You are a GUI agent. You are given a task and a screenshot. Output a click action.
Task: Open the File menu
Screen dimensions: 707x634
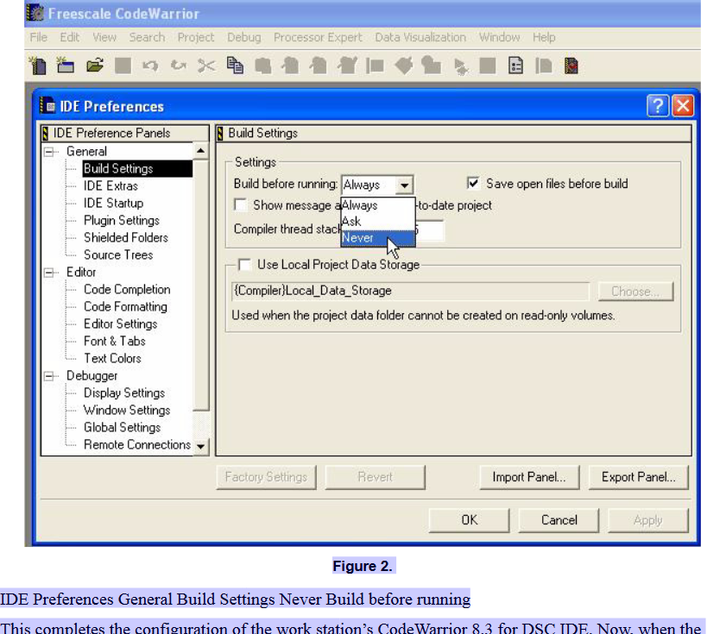click(x=38, y=37)
